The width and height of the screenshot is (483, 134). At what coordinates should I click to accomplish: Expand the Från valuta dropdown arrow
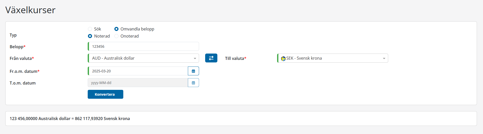pyautogui.click(x=195, y=58)
